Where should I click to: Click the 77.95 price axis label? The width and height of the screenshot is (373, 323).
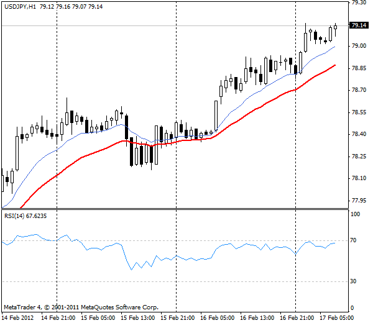(x=359, y=201)
